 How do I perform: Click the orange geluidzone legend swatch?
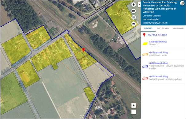point(145,55)
